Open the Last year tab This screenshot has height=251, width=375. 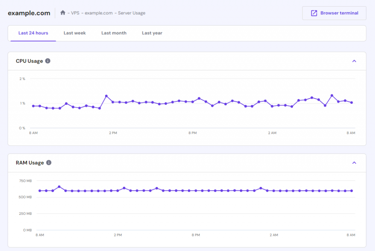[152, 33]
